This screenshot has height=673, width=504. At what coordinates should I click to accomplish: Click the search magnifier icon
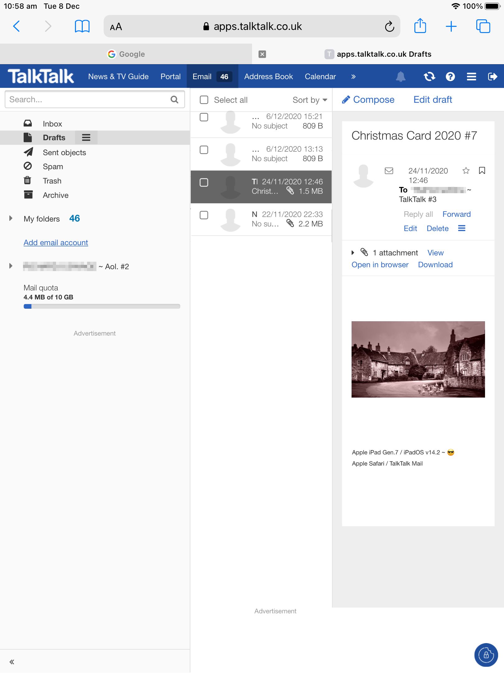point(175,100)
